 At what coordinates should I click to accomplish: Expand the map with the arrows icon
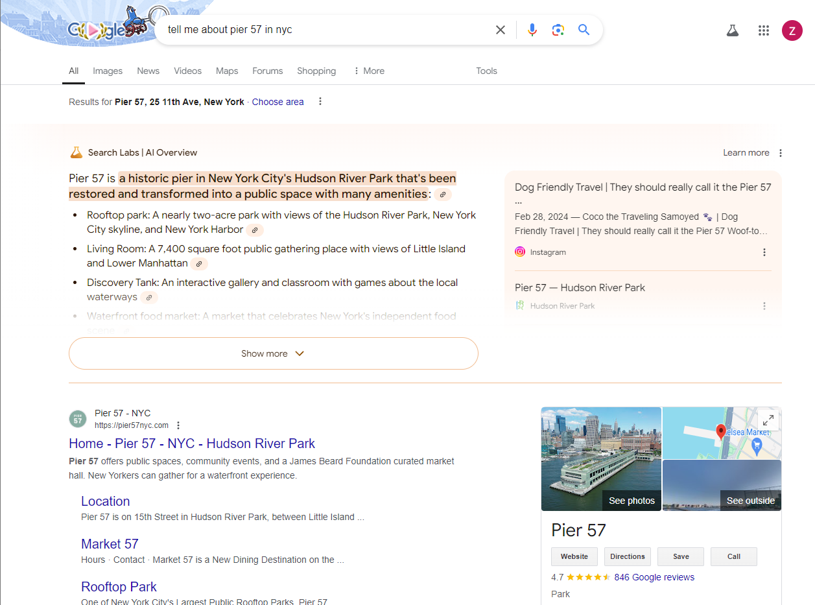[768, 420]
